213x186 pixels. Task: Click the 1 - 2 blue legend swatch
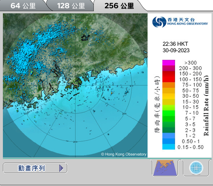[x=169, y=135]
